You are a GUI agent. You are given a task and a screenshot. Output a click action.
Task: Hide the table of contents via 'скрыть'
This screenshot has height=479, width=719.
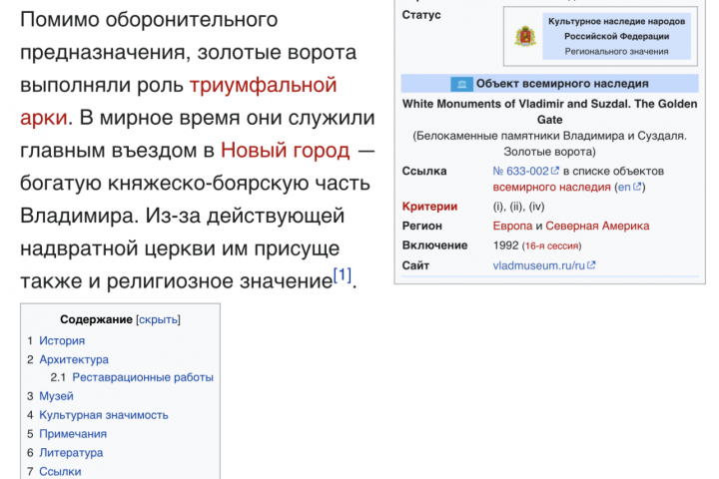pos(158,319)
